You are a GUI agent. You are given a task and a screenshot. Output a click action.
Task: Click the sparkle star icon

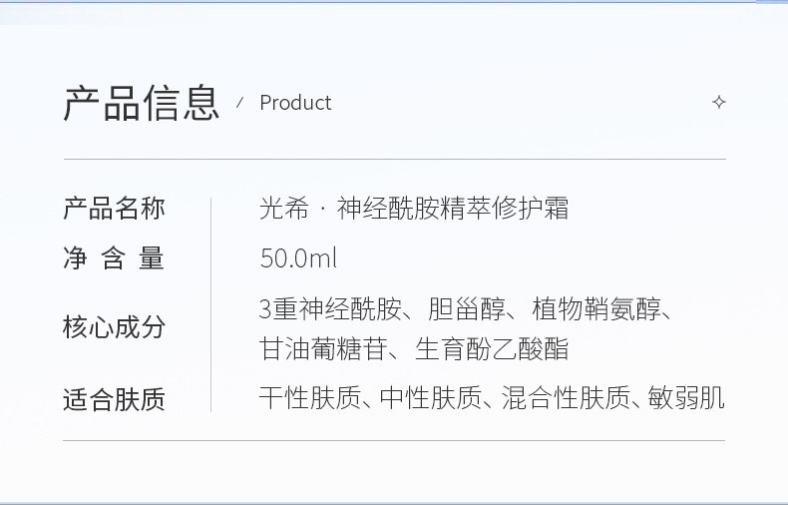[718, 103]
